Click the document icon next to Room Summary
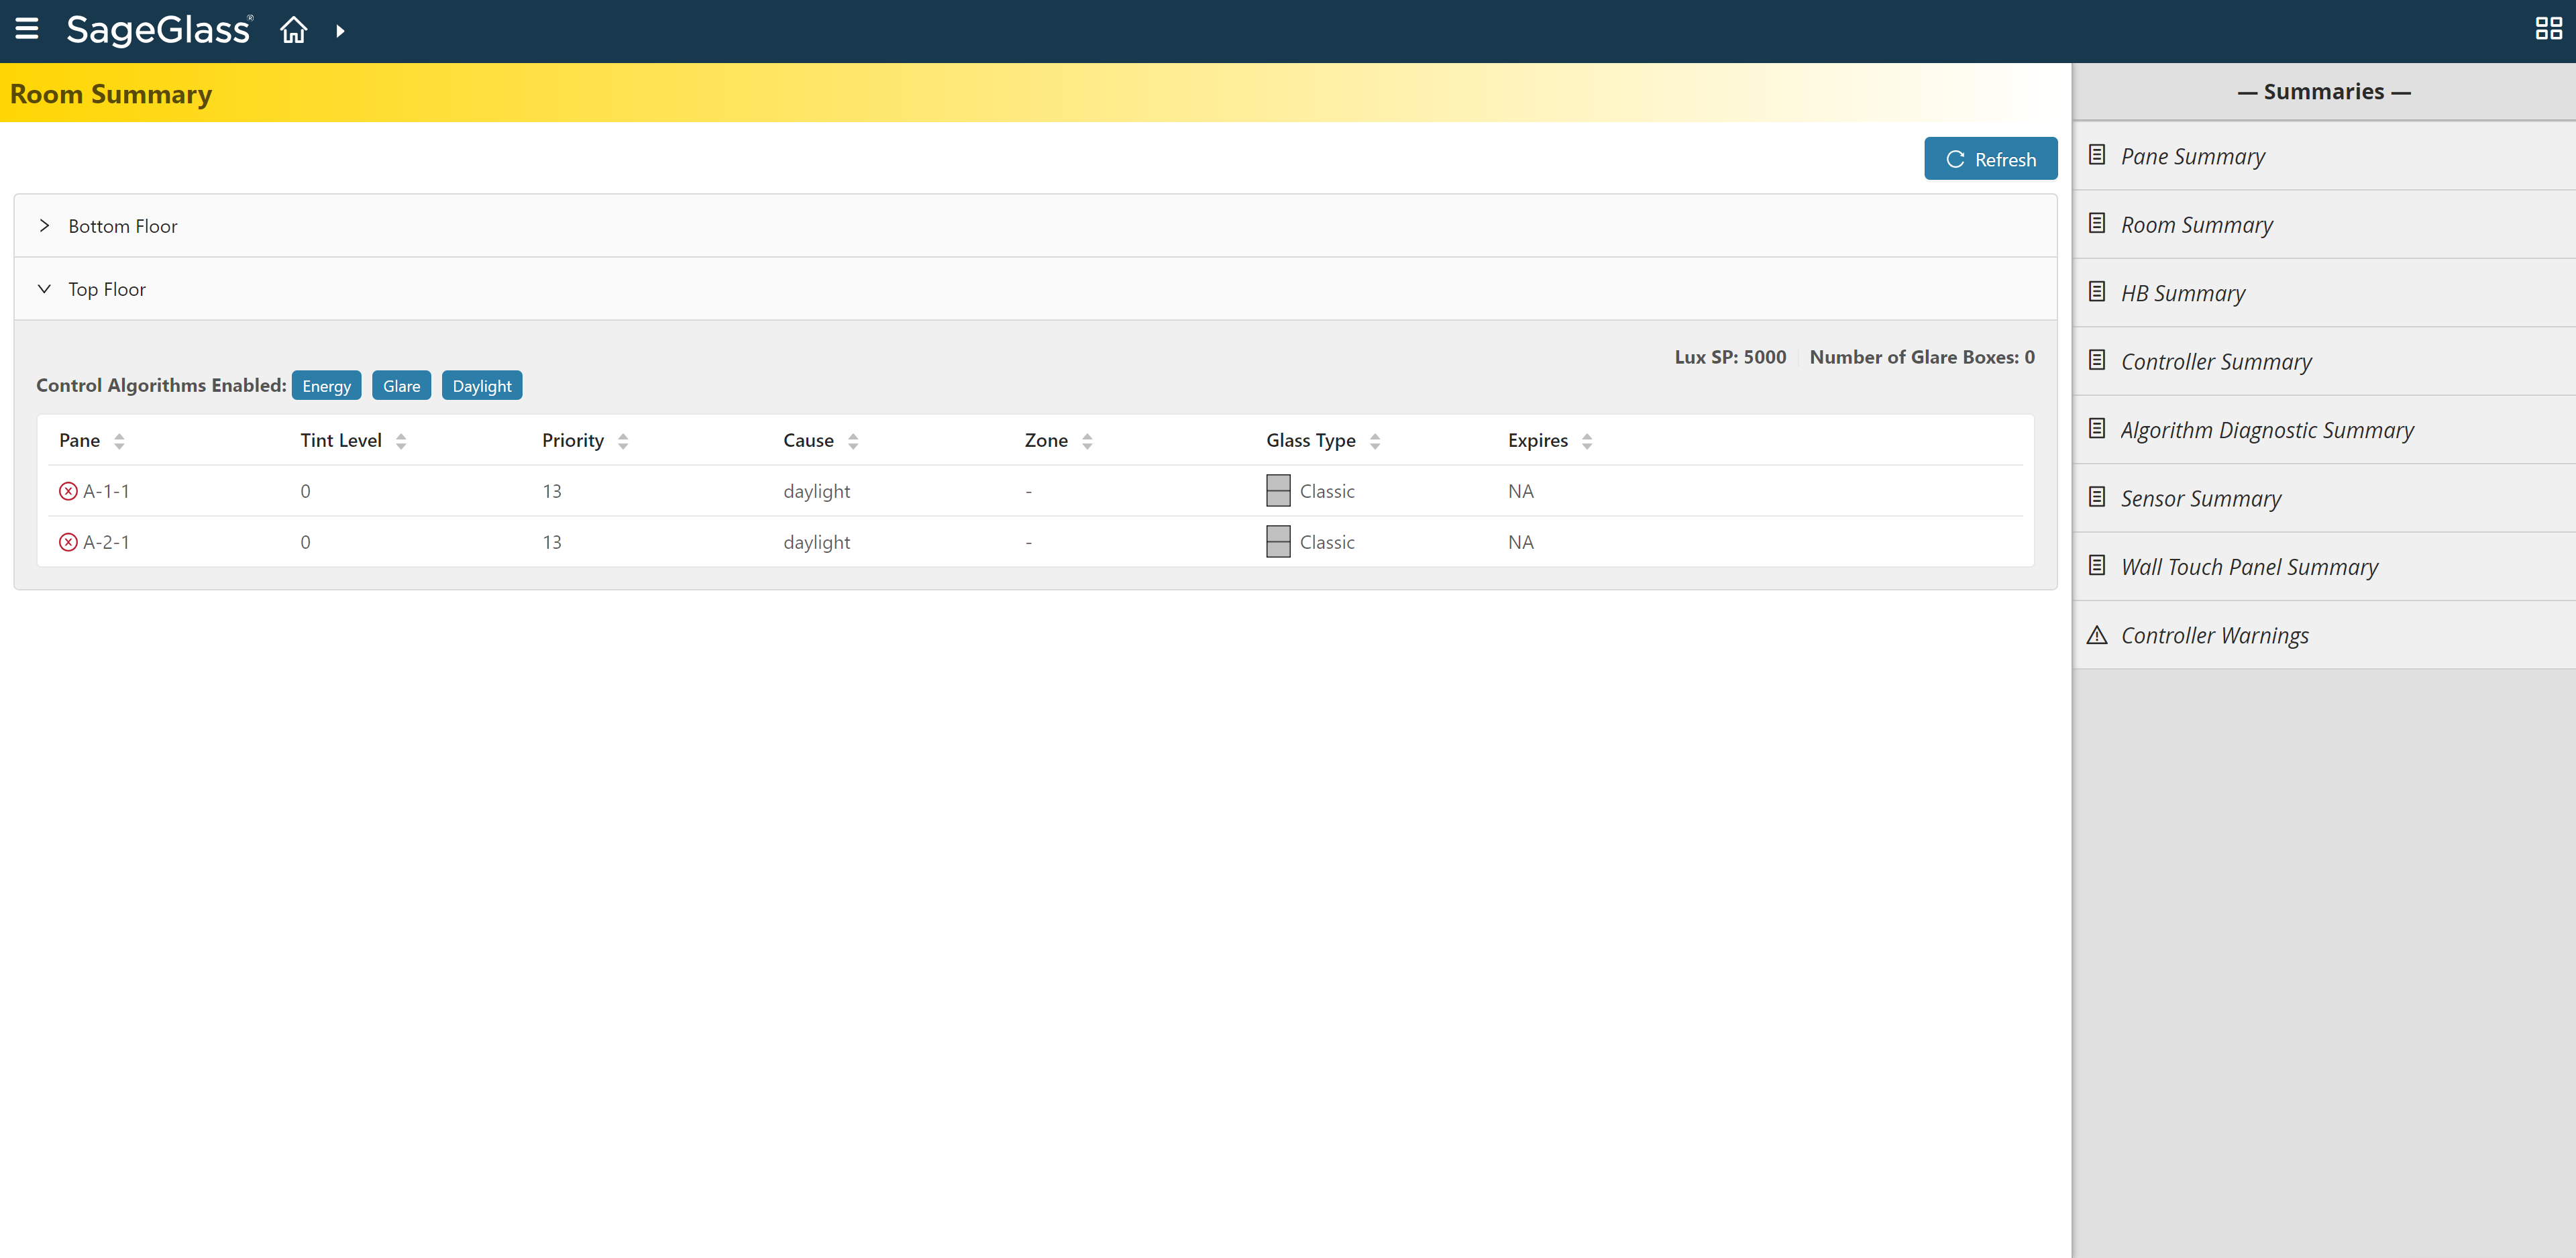2576x1258 pixels. tap(2097, 223)
